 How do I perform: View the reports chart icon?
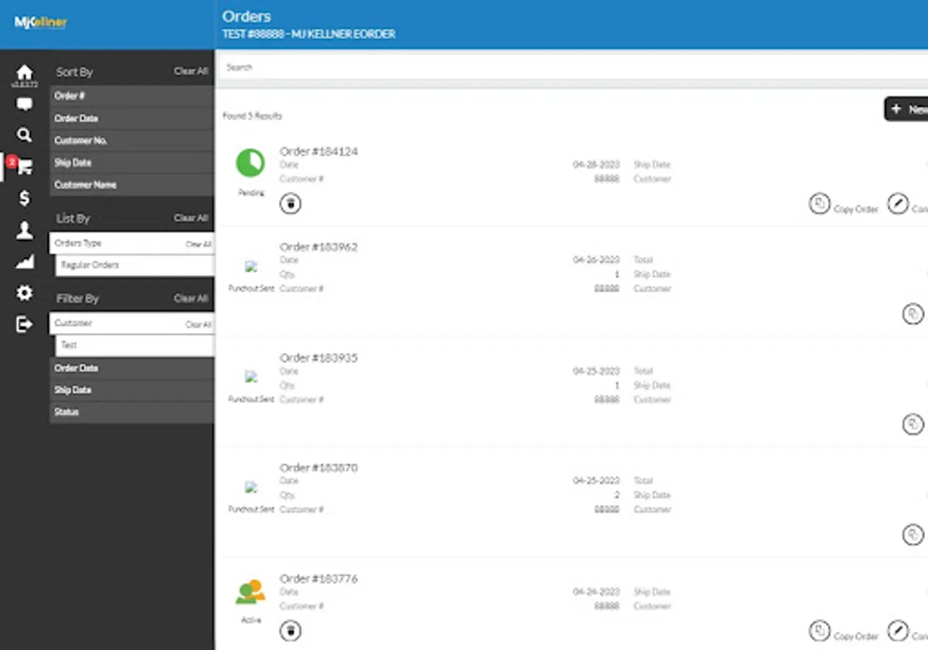pyautogui.click(x=25, y=261)
